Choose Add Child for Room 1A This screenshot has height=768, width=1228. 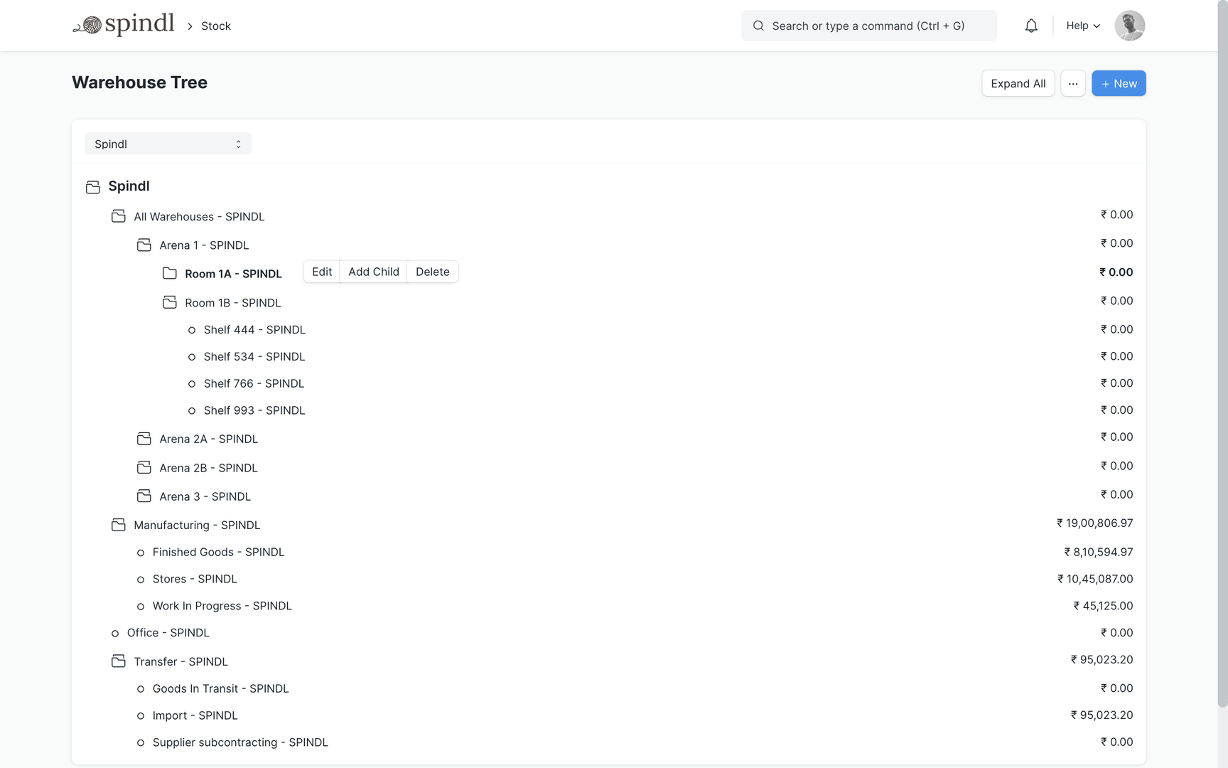click(x=373, y=272)
